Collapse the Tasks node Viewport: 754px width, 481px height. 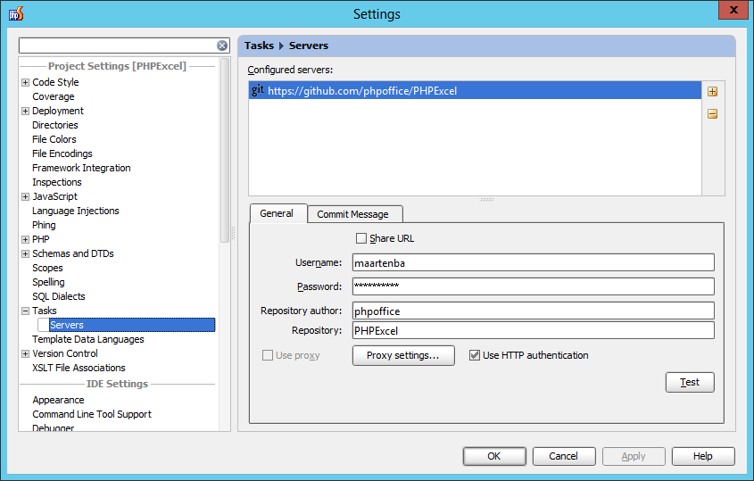click(26, 311)
